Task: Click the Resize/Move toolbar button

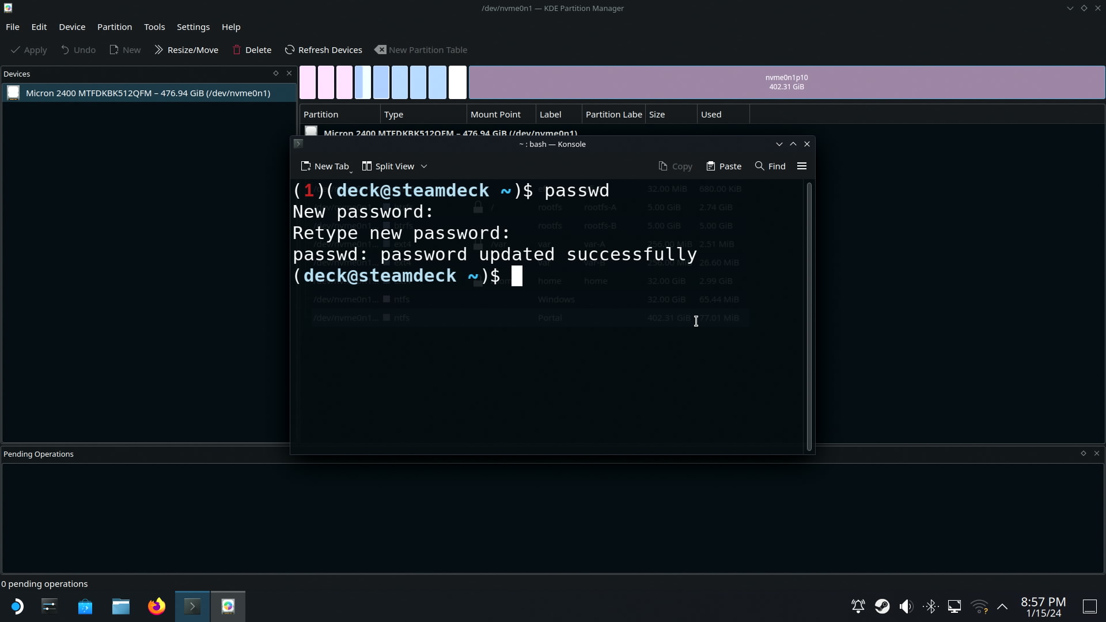Action: pyautogui.click(x=186, y=50)
